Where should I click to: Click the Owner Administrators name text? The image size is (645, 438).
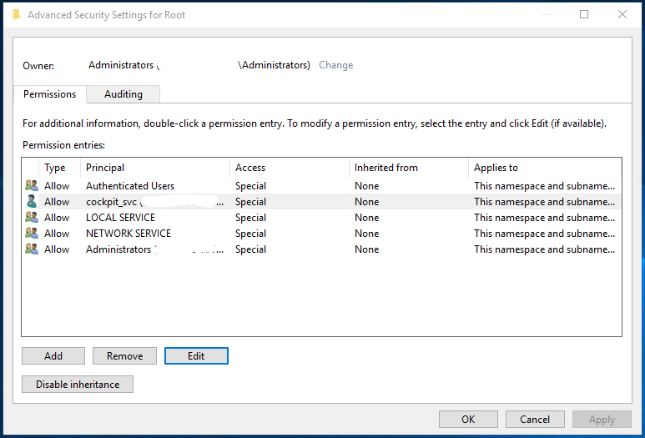tap(199, 65)
